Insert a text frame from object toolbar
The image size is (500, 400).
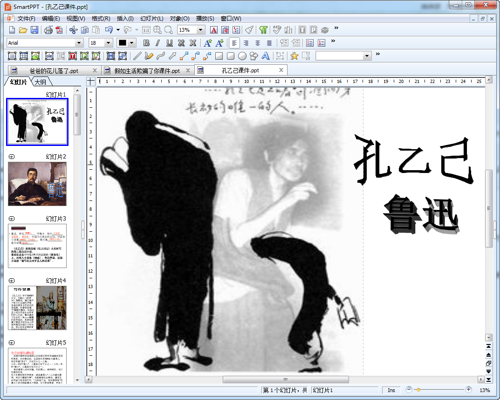coord(12,56)
